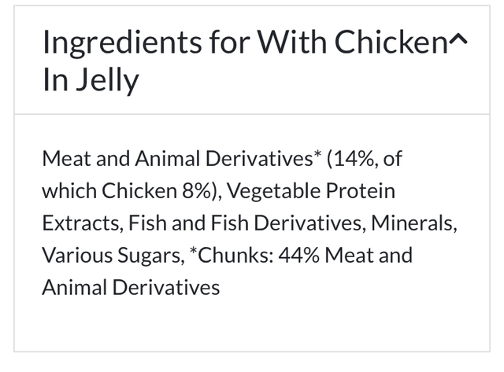504x372 pixels.
Task: Click the 'In Jelly' heading line
Action: [x=91, y=80]
